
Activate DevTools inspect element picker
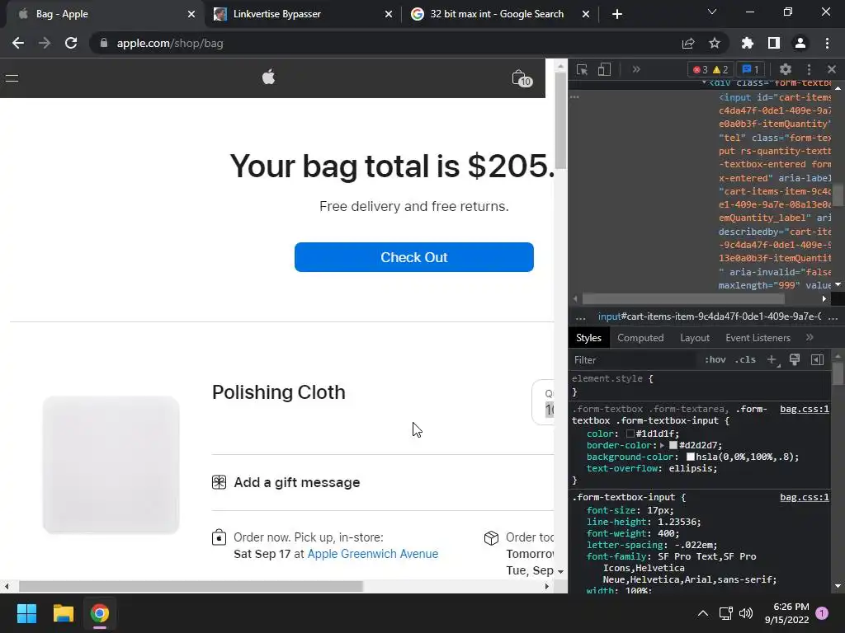(582, 69)
